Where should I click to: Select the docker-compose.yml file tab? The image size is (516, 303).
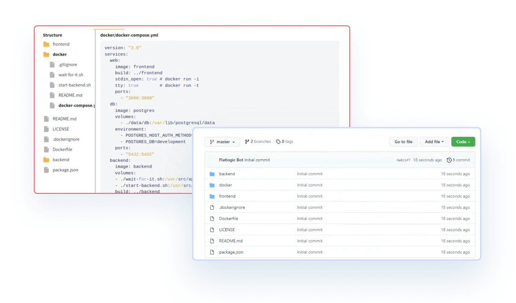point(129,35)
